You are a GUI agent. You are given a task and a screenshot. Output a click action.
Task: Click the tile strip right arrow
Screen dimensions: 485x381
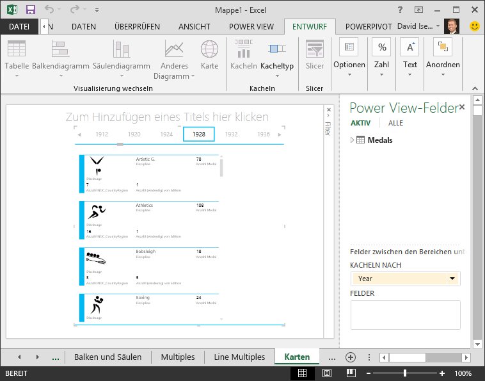pyautogui.click(x=280, y=134)
